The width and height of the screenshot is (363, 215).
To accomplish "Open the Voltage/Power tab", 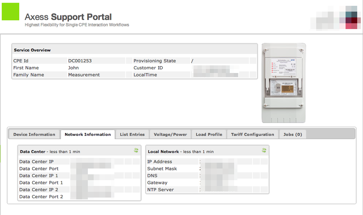I will pos(170,134).
